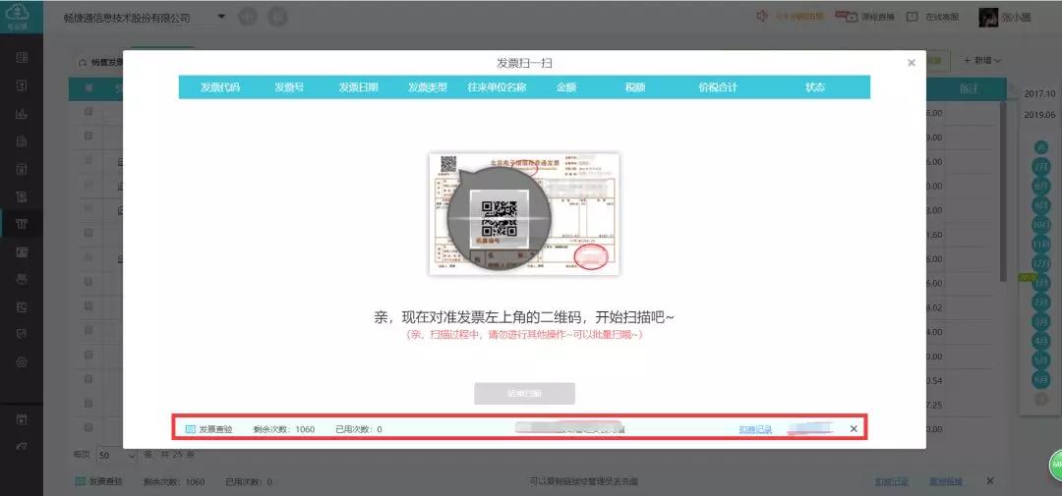This screenshot has width=1062, height=496.
Task: Jump to 11月 on the month timeline
Action: click(x=1041, y=244)
